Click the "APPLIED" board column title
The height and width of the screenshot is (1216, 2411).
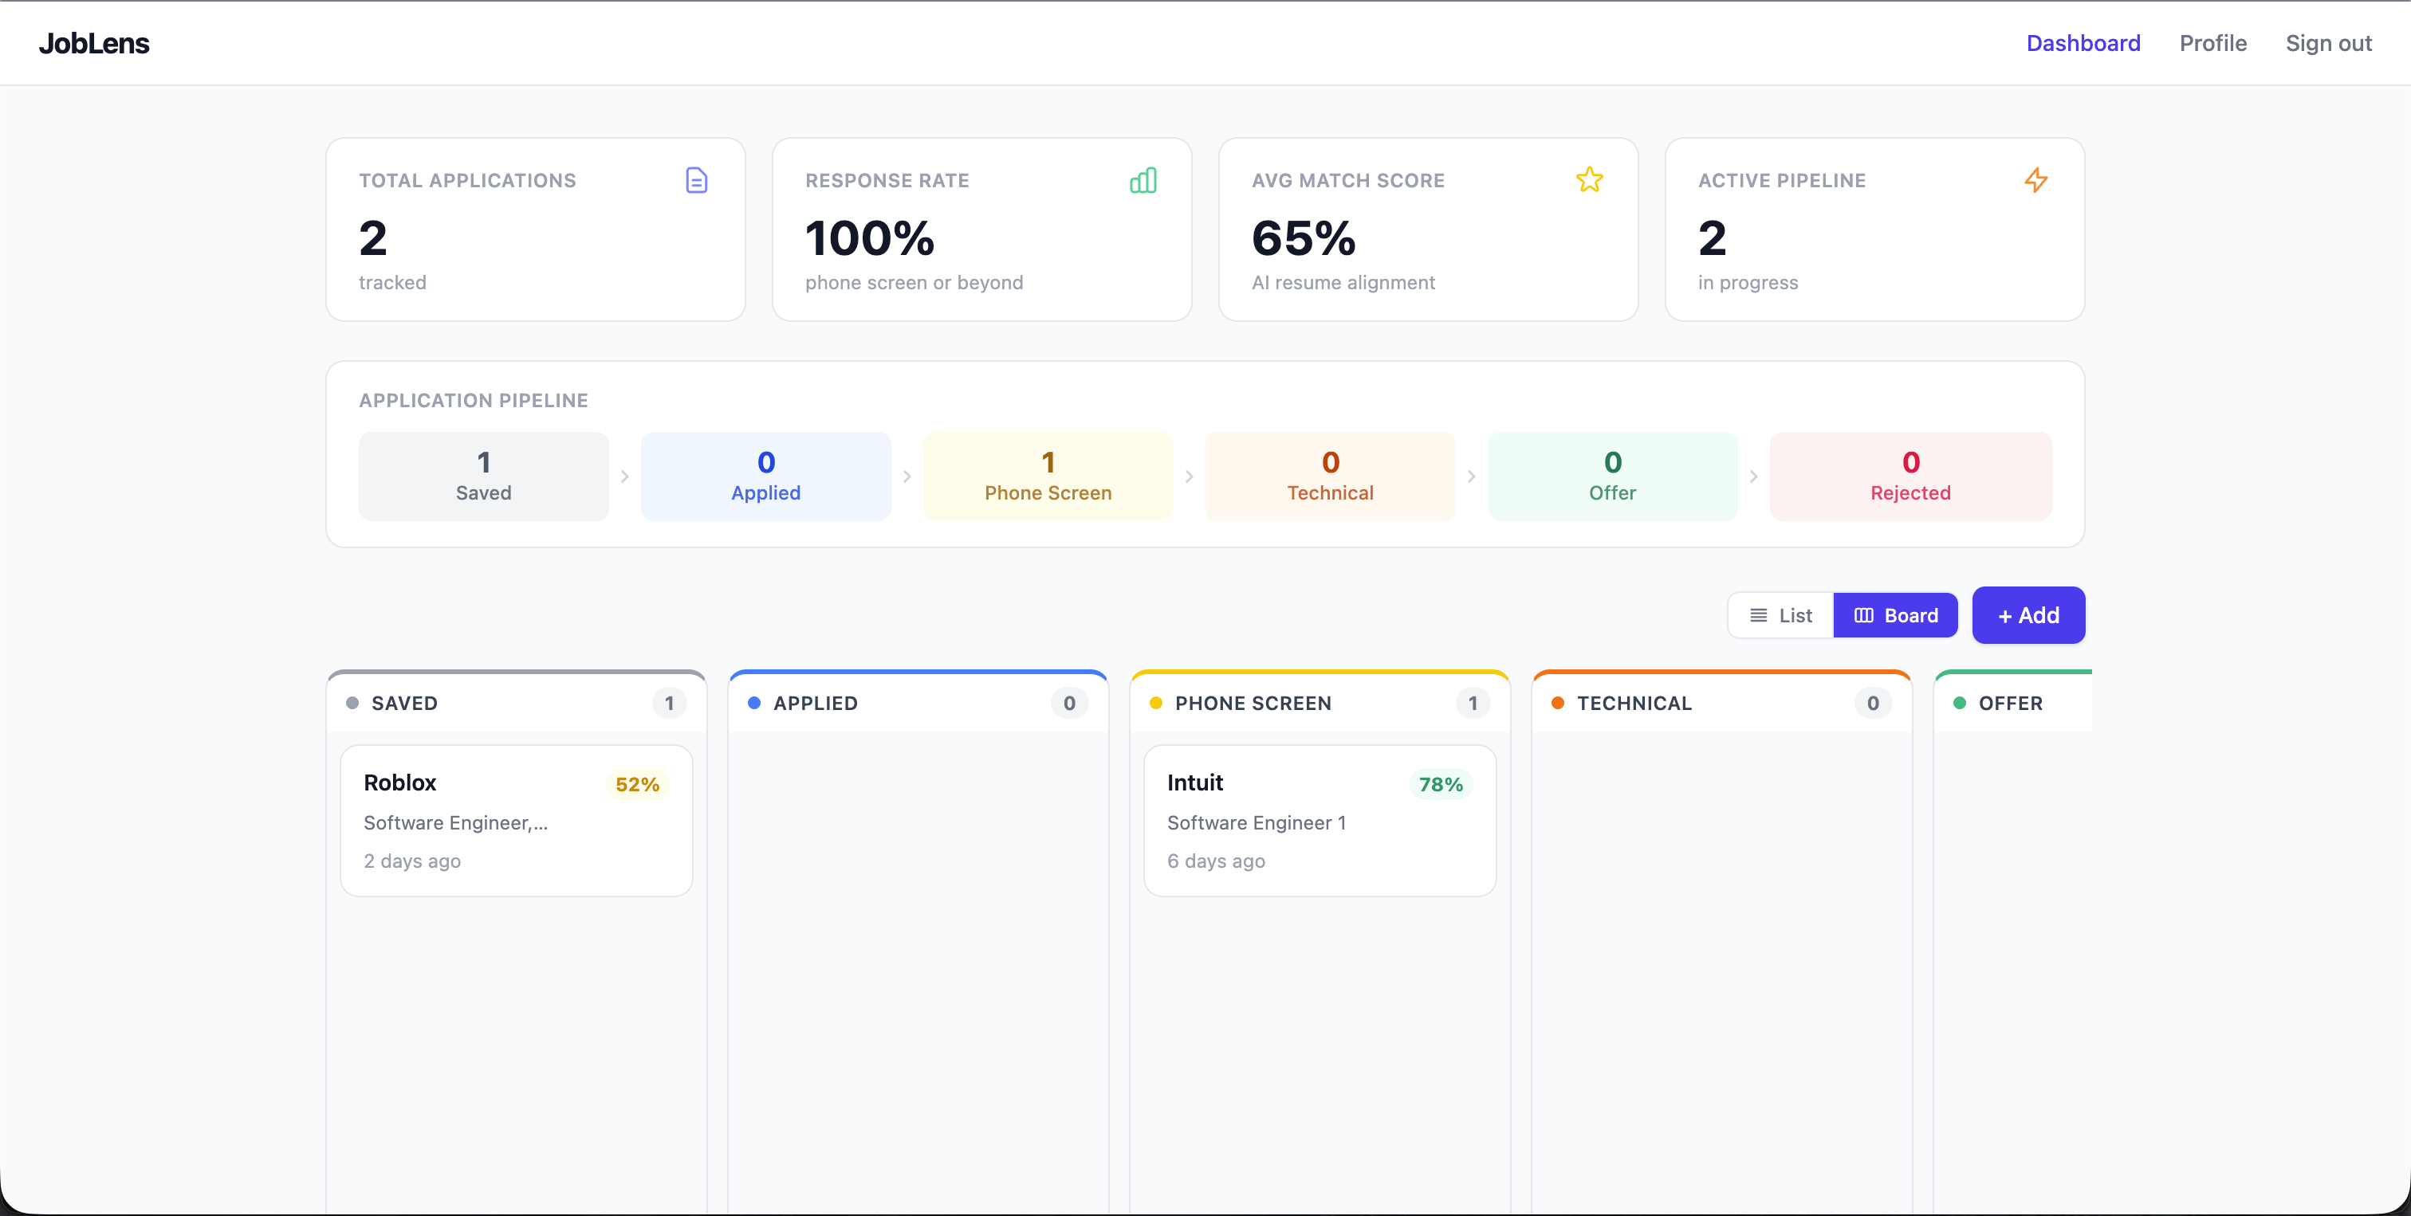(815, 704)
